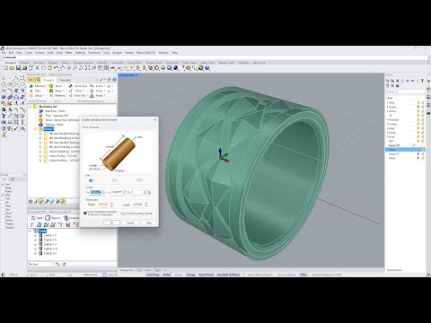Open the Surface menu
Viewport: 431px width, 323px height.
click(40, 53)
